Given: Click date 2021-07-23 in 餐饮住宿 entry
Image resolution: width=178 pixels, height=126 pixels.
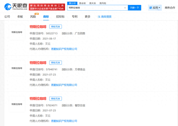Looking at the screenshot, I should 49,110.
